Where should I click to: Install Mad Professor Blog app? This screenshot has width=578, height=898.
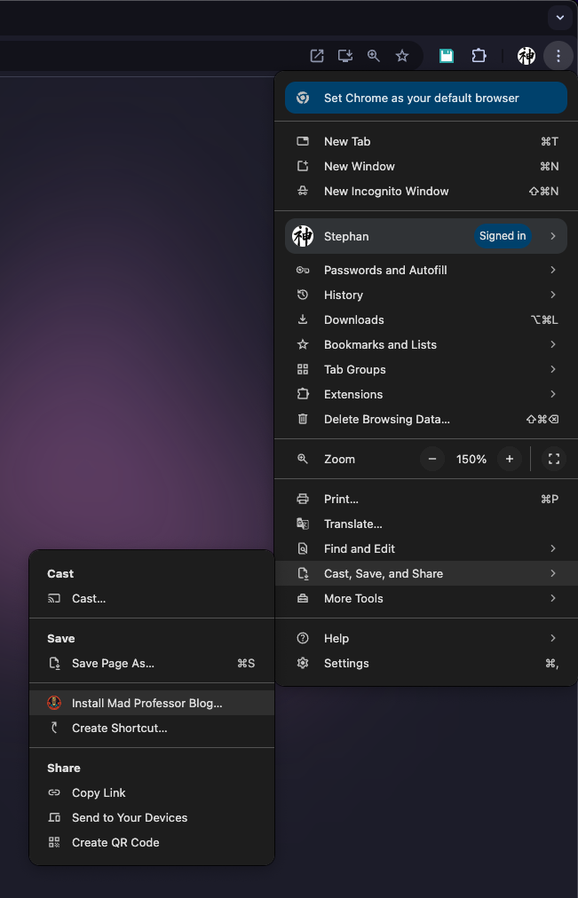pos(152,704)
